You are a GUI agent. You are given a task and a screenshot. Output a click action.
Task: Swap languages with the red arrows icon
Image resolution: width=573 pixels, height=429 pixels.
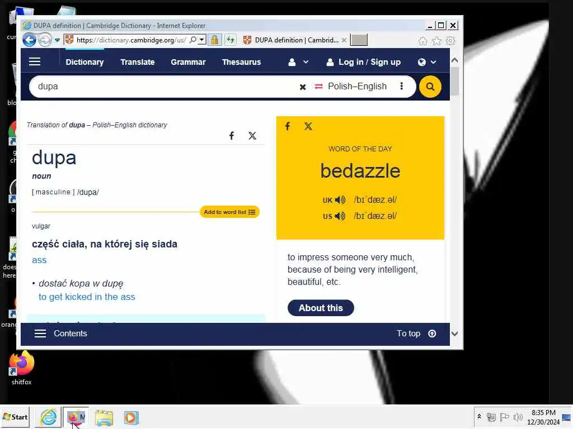click(x=318, y=87)
